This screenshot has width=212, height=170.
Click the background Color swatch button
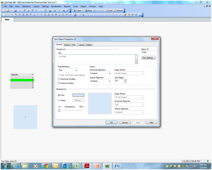click(78, 95)
